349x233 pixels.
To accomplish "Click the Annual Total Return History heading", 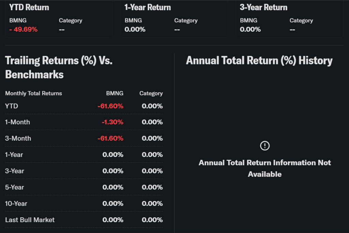I will click(x=259, y=61).
